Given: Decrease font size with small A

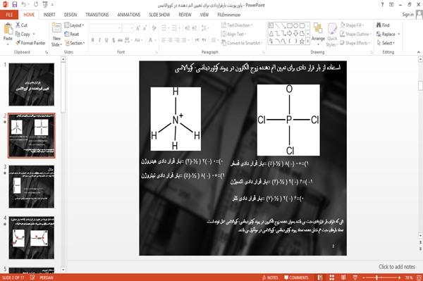Looking at the screenshot, I should [145, 28].
